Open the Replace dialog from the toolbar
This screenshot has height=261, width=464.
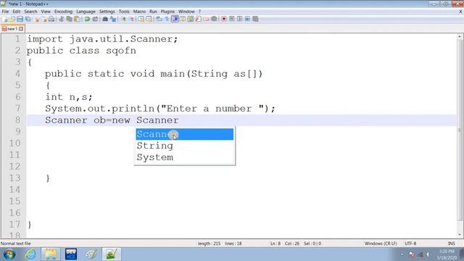(113, 19)
